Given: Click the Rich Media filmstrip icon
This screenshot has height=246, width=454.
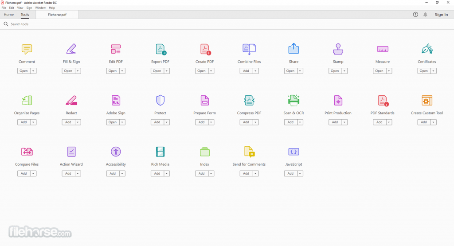Looking at the screenshot, I should pyautogui.click(x=160, y=152).
